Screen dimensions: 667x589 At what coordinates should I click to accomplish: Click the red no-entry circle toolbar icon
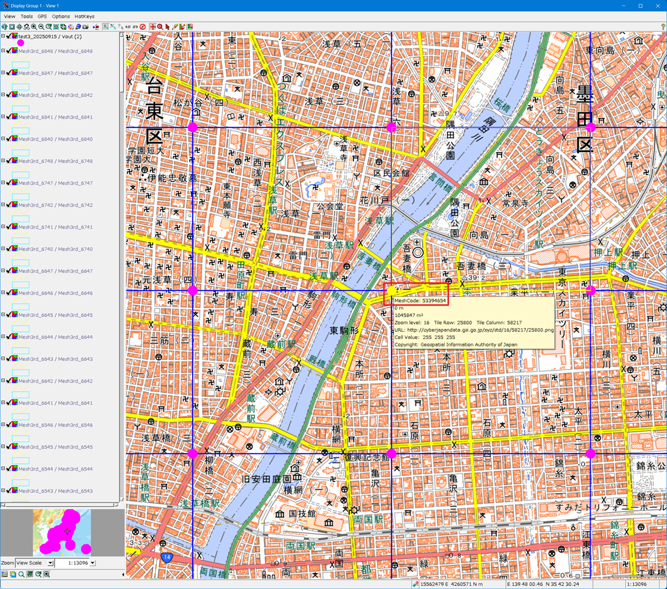pos(143,27)
